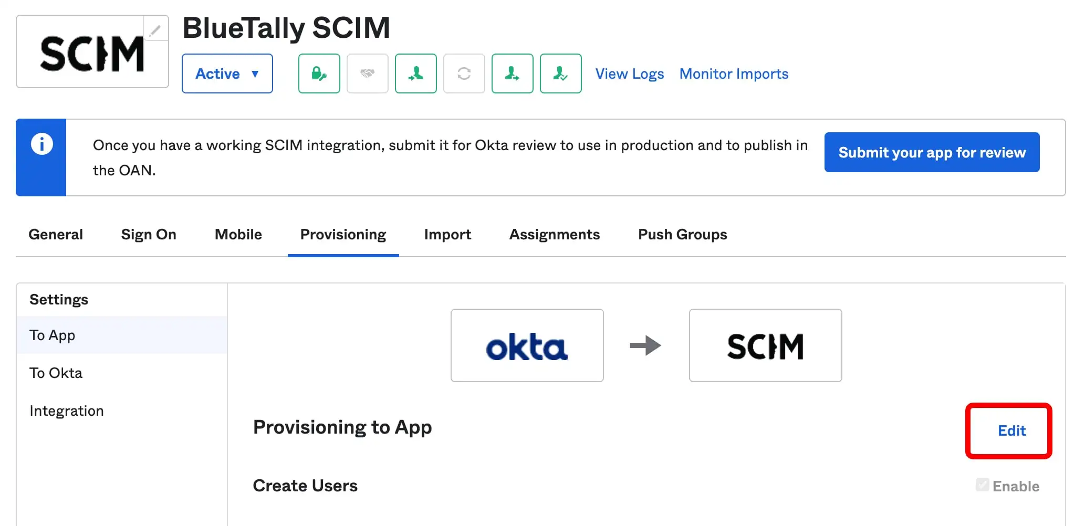Click the import user arrow-in icon
Image resolution: width=1085 pixels, height=526 pixels.
pyautogui.click(x=416, y=73)
